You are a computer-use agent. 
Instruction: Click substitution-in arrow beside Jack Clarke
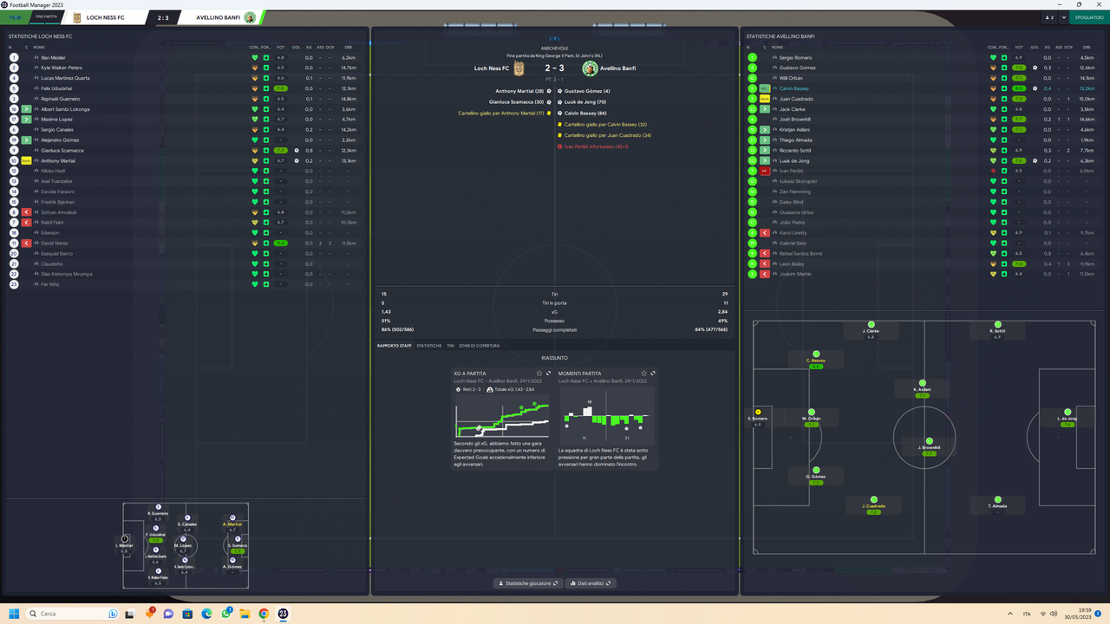click(765, 109)
